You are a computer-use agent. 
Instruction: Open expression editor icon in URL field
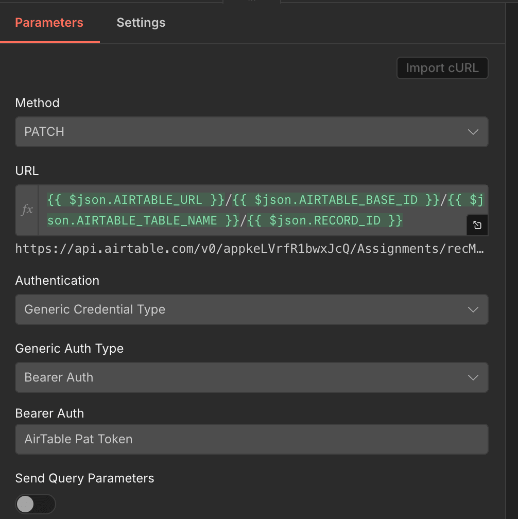pyautogui.click(x=477, y=225)
